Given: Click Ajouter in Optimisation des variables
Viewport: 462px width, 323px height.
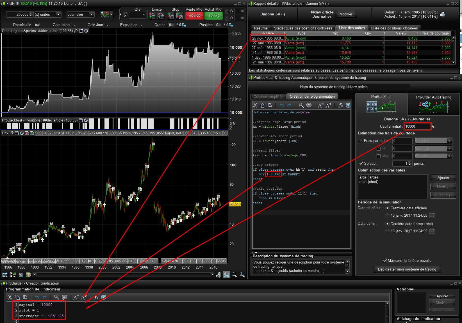Looking at the screenshot, I should pos(443,178).
